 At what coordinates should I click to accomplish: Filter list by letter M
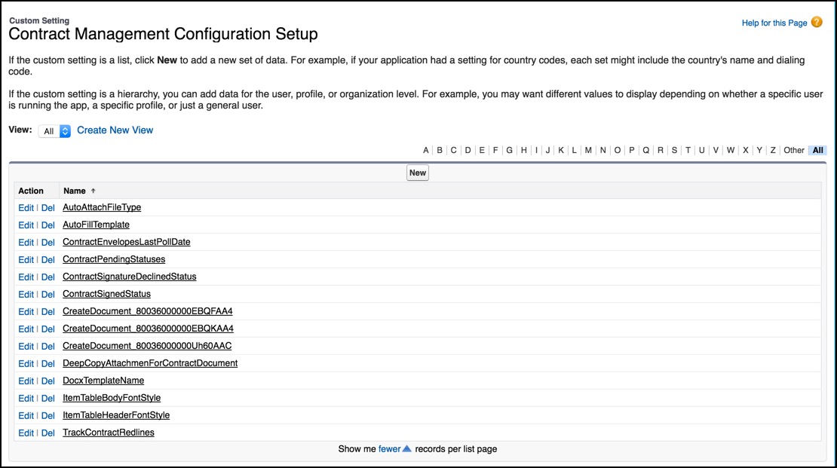pos(587,150)
